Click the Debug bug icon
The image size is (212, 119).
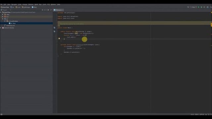coord(201,7)
